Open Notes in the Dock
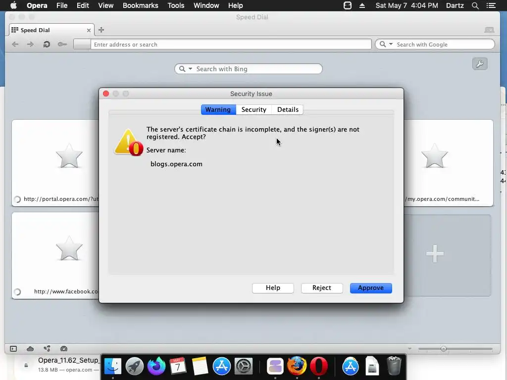 (x=200, y=367)
